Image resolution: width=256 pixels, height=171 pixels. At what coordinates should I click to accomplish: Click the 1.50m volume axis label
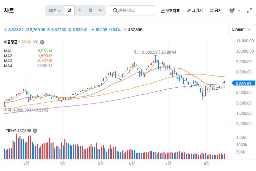pos(242,138)
